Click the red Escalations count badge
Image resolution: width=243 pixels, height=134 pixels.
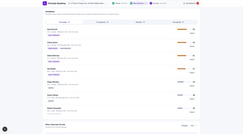tap(197, 3)
